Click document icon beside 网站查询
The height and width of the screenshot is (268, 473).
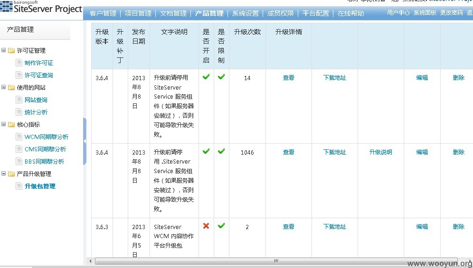click(x=19, y=100)
